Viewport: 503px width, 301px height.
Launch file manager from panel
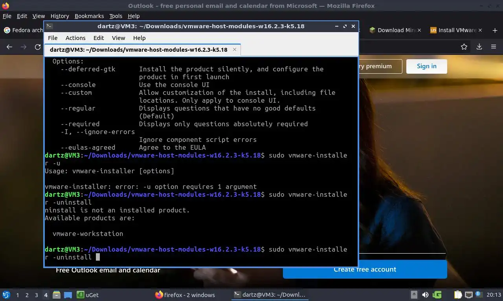click(56, 295)
